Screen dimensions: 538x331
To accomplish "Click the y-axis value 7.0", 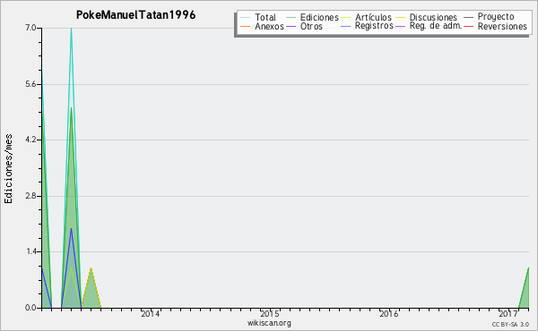I will point(30,28).
